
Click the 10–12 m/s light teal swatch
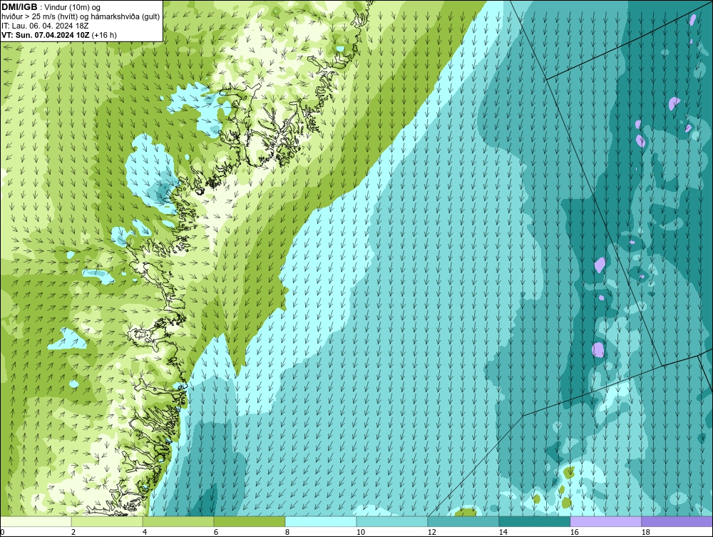coord(392,521)
